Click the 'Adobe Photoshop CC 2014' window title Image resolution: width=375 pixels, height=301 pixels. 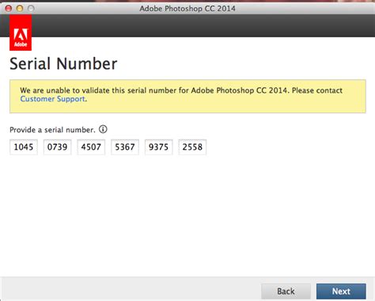[x=187, y=9]
